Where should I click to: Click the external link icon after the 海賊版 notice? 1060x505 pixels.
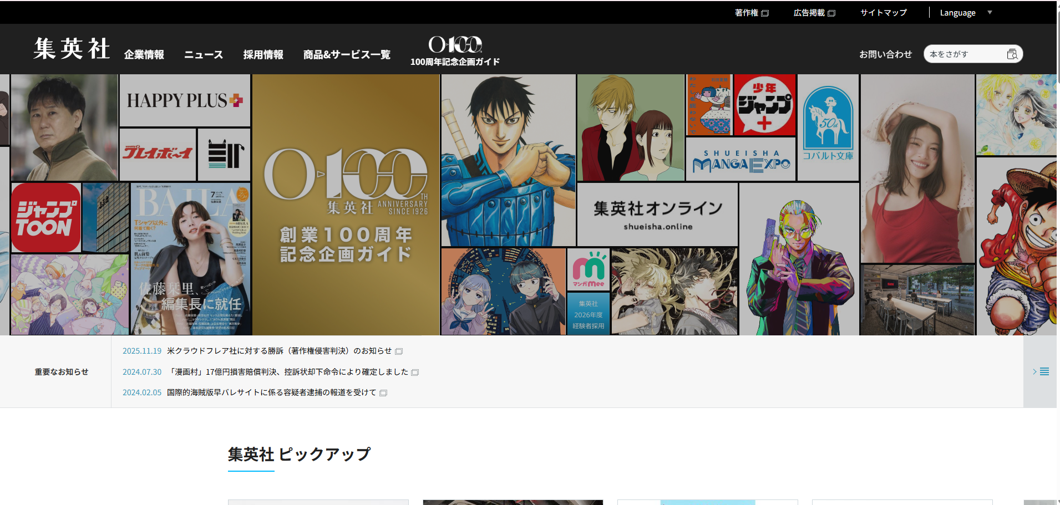pyautogui.click(x=383, y=393)
